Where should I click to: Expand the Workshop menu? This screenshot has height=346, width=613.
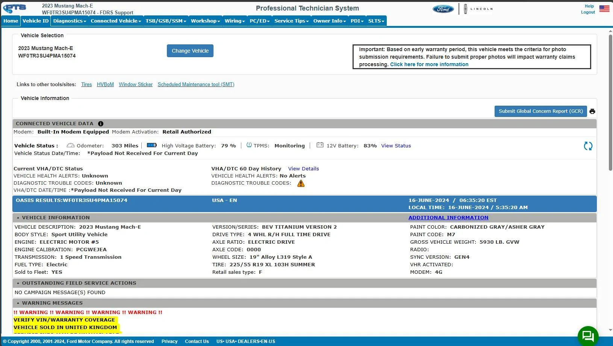coord(205,21)
